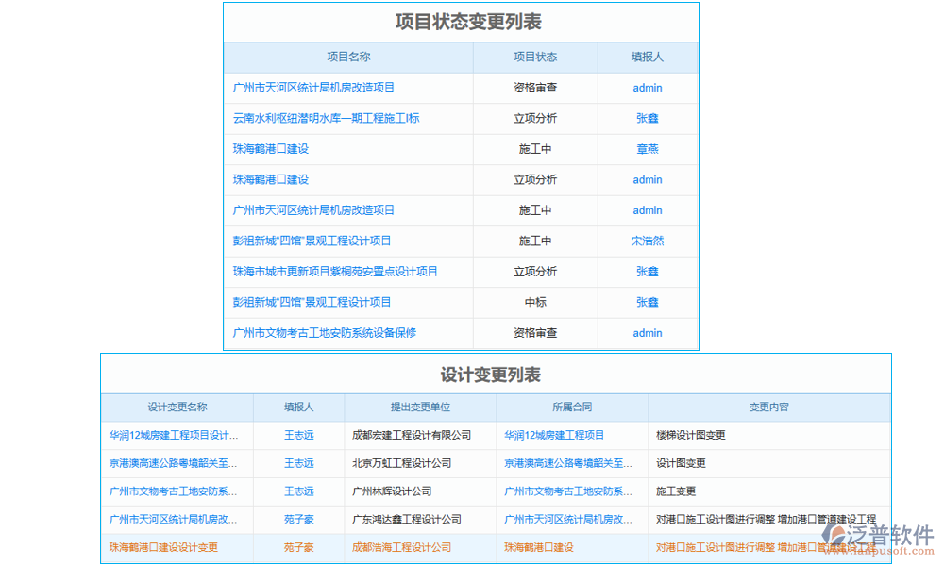The height and width of the screenshot is (566, 944).
Task: Open design change 华润12城房建工程项目设计
Action: point(175,435)
